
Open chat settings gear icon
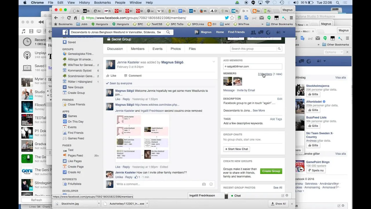[287, 196]
